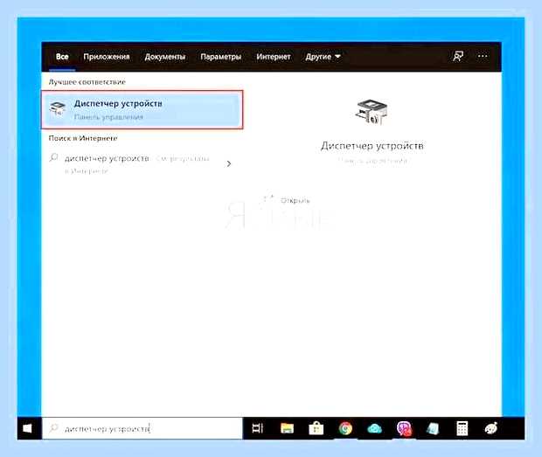The width and height of the screenshot is (542, 457).
Task: Click the Поиск в Интернете heading
Action: tap(83, 138)
